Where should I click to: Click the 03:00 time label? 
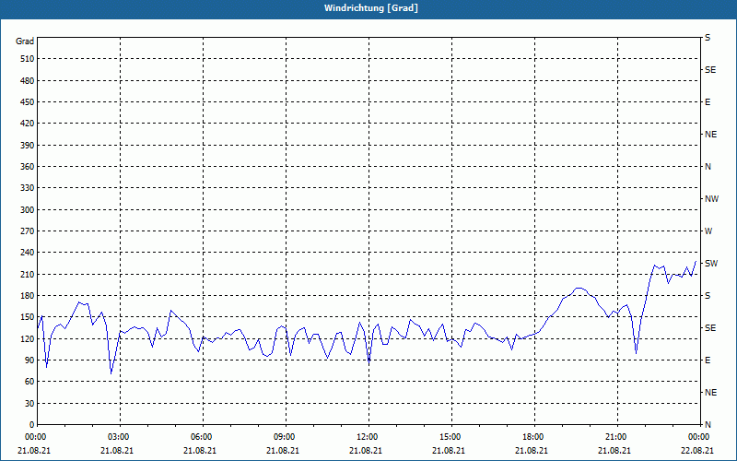121,437
